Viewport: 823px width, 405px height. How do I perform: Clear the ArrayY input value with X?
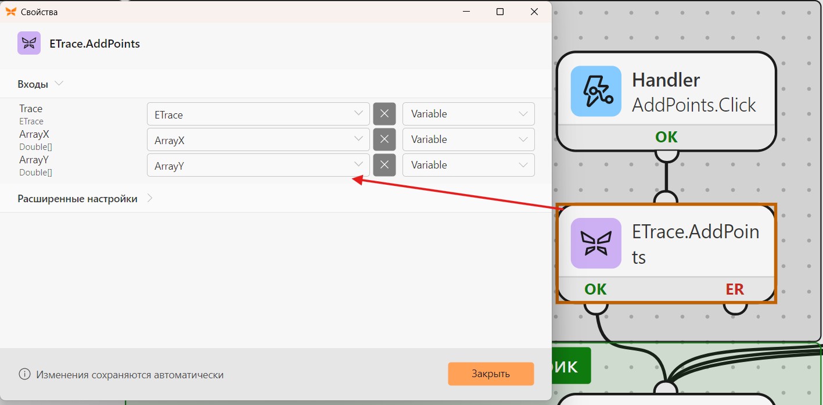point(384,165)
